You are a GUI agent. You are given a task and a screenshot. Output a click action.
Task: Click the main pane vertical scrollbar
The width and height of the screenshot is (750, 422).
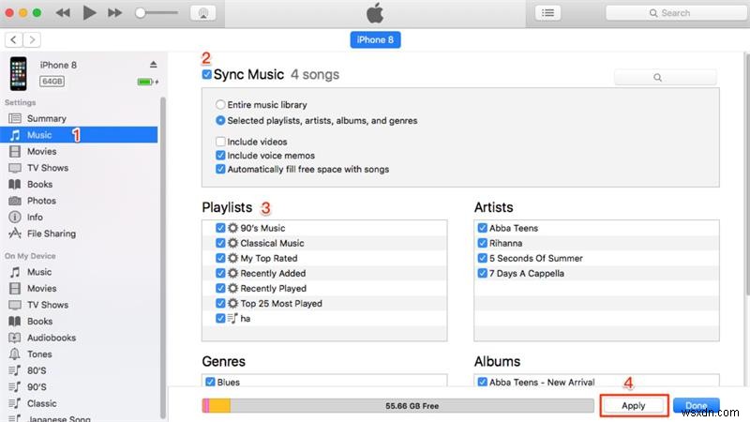[746, 174]
